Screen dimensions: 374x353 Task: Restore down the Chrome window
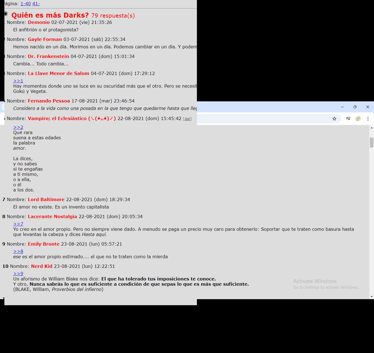[x=355, y=107]
